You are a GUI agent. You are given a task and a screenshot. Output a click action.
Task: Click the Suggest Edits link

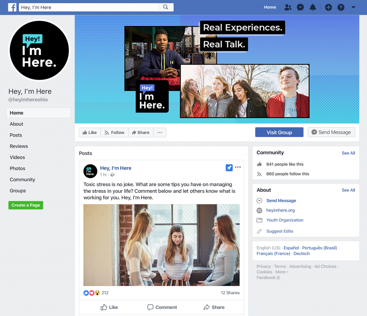tap(280, 231)
